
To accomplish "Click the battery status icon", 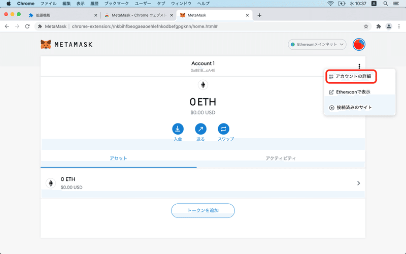I will tap(342, 4).
